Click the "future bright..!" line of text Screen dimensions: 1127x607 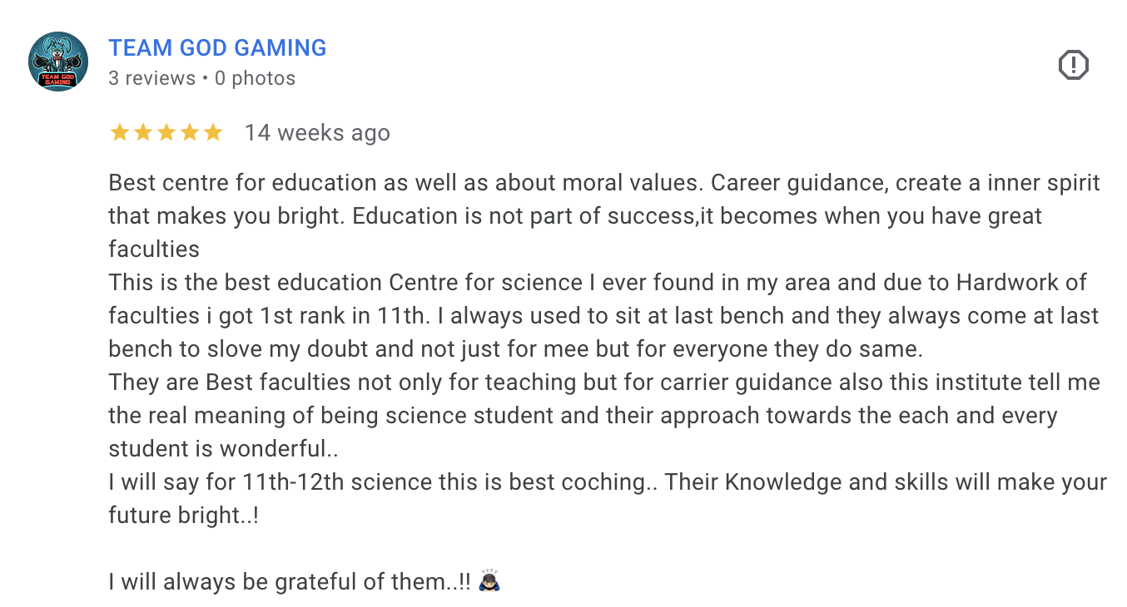point(183,516)
